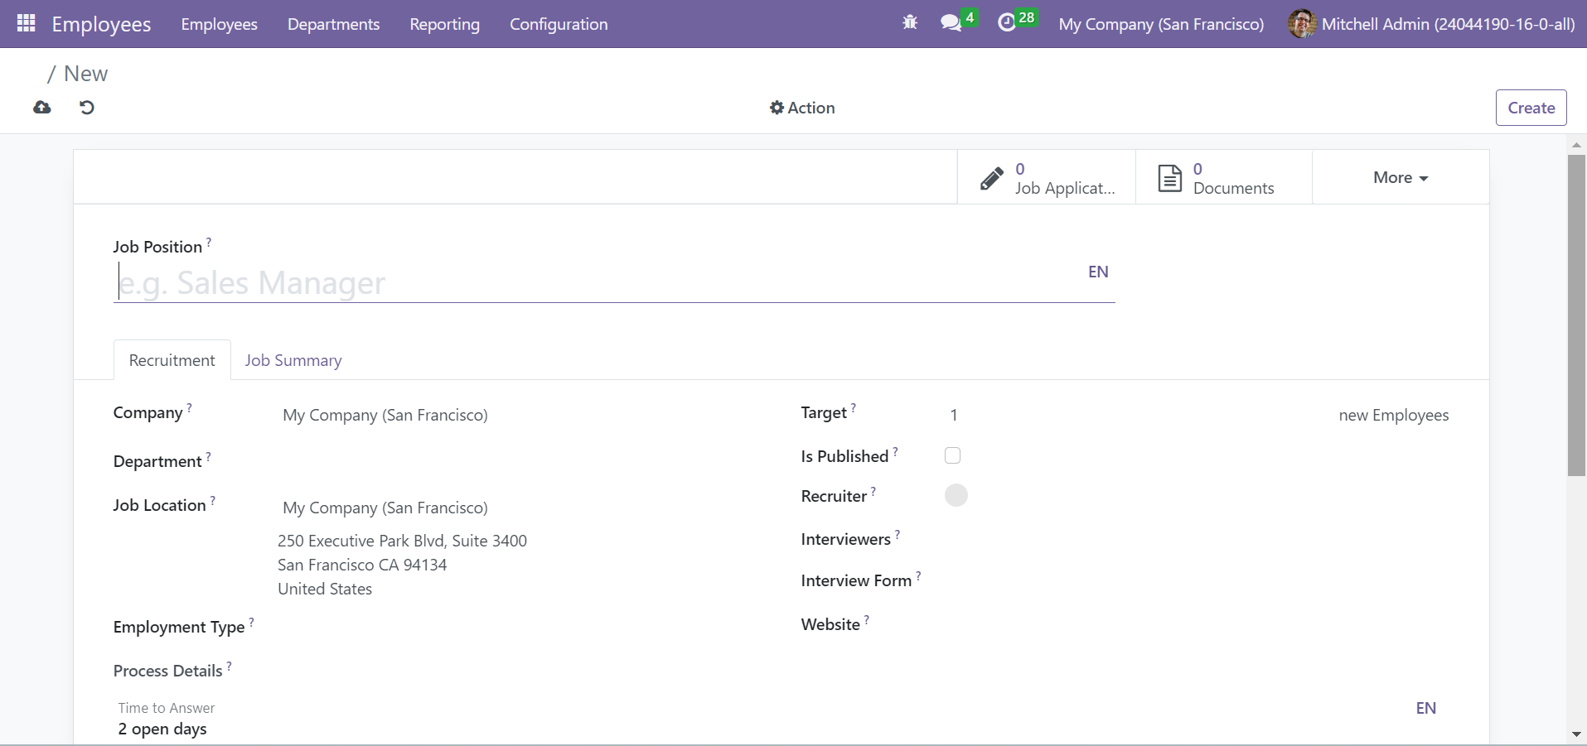Open the Action gear dropdown
The image size is (1587, 746).
point(802,108)
